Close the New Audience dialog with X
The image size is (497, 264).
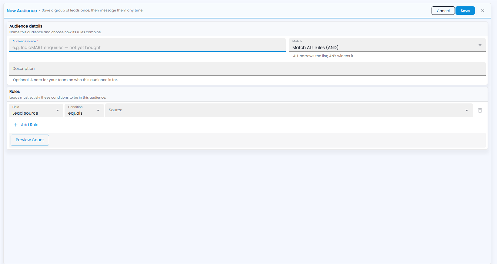[x=483, y=11]
